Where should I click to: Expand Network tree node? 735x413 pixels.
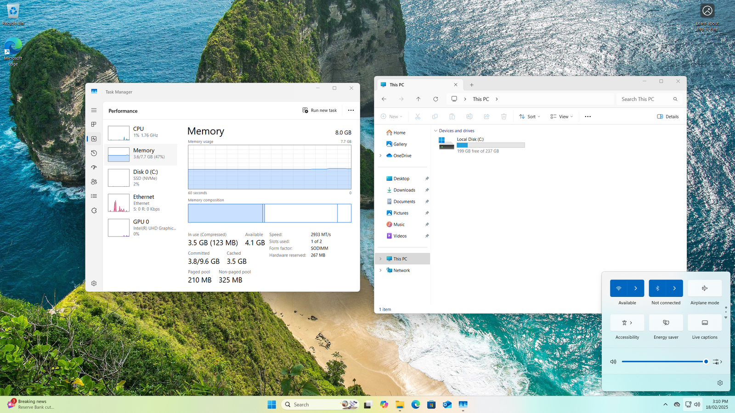[x=380, y=270]
